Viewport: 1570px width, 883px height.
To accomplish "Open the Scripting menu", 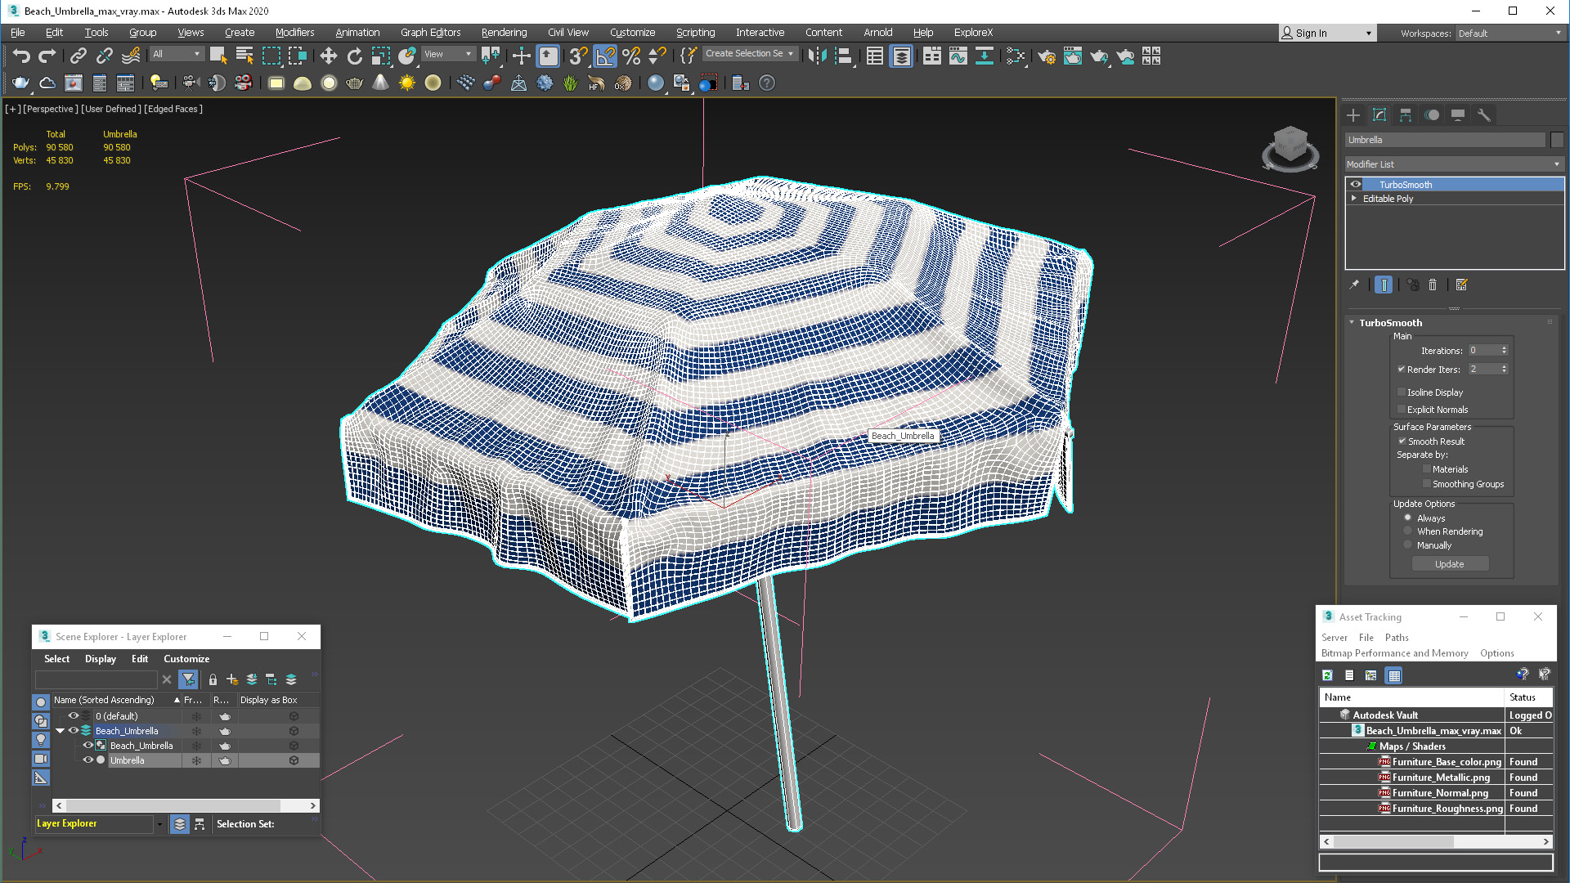I will (x=695, y=33).
